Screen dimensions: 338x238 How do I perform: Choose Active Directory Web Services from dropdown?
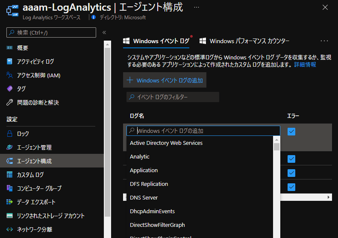coord(200,143)
